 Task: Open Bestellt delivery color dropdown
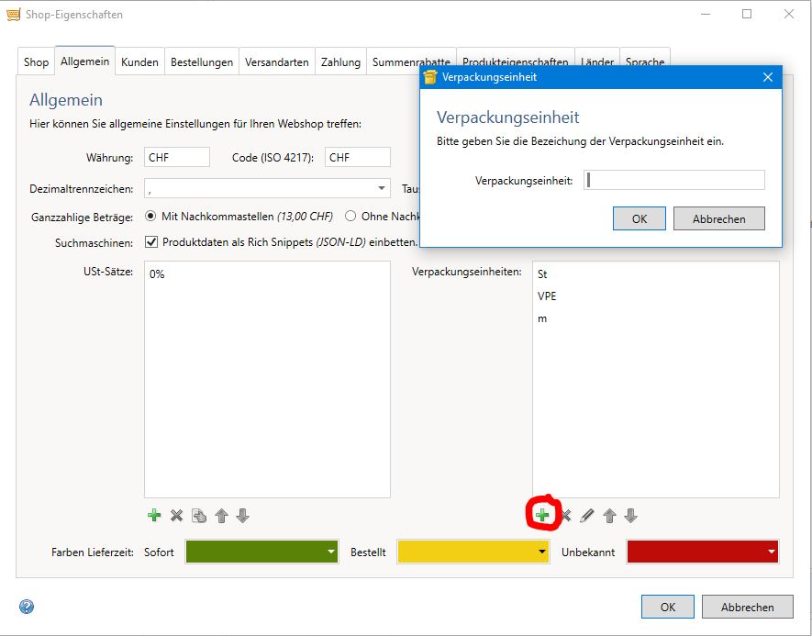pos(541,552)
